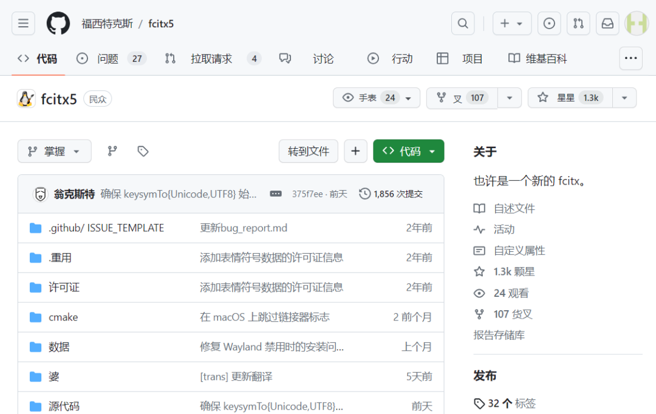This screenshot has height=414, width=656.
Task: Open the cmake folder
Action: tap(63, 317)
